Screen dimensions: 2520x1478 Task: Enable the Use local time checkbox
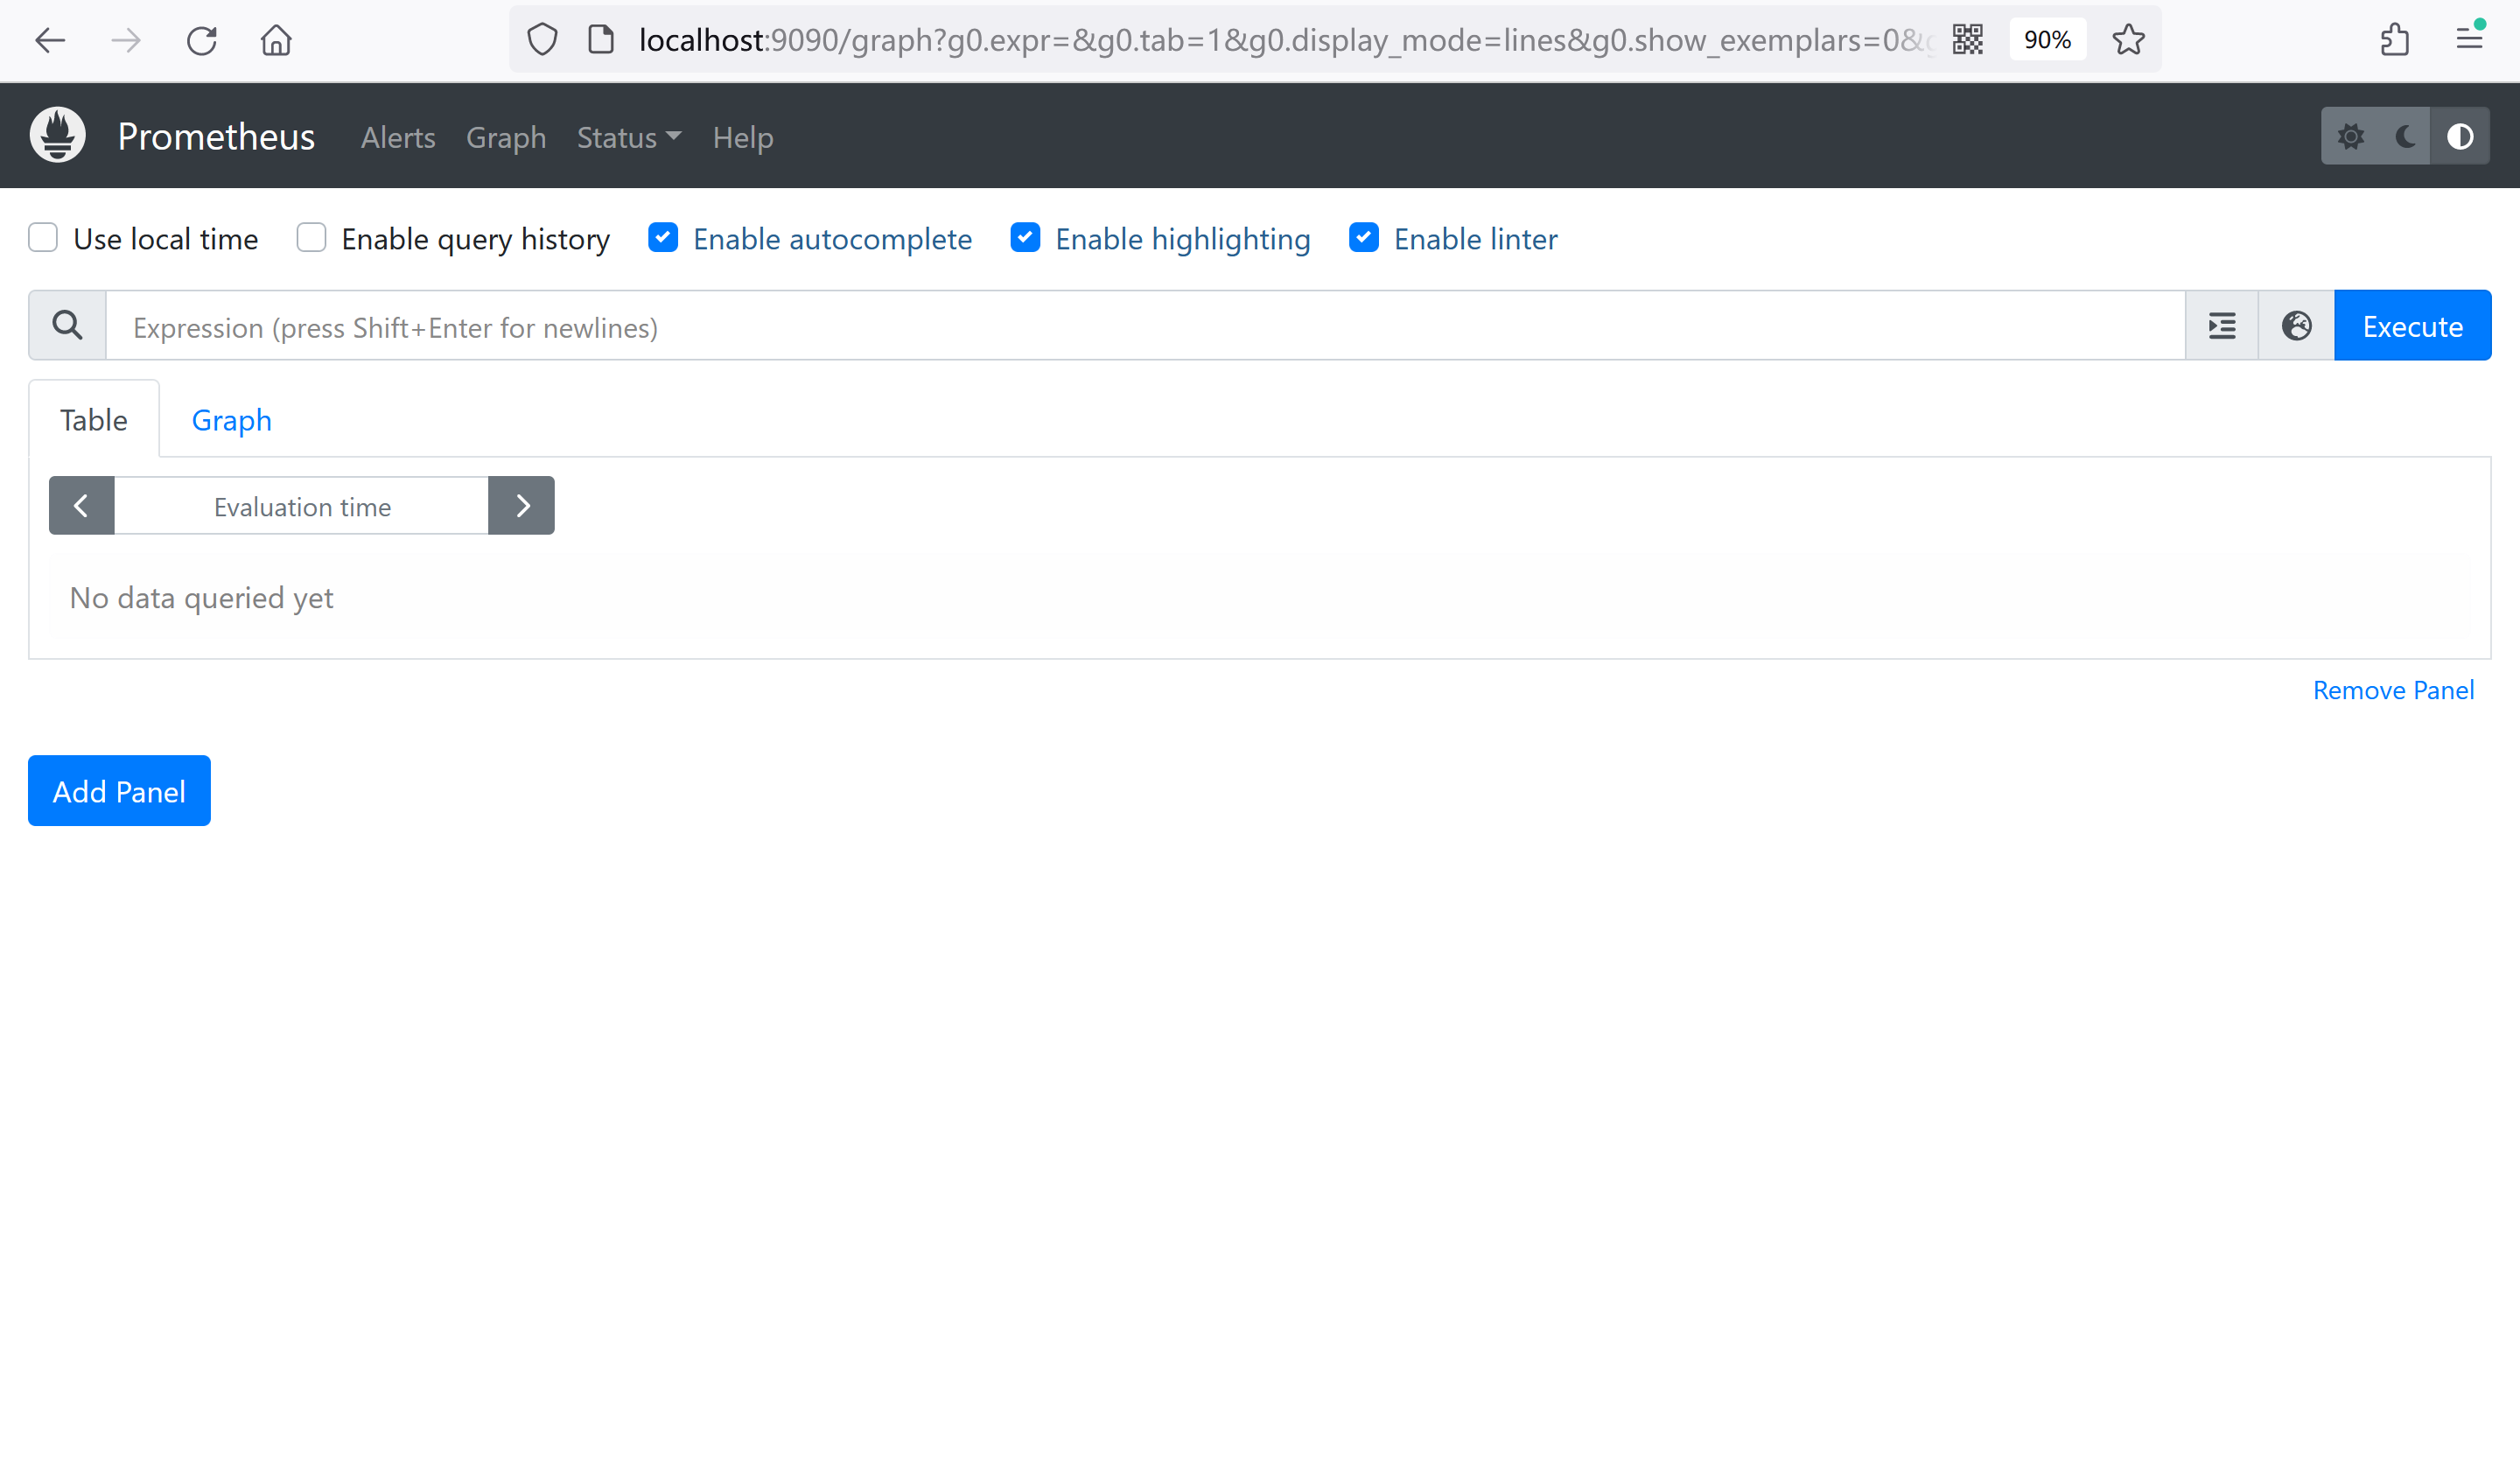tap(43, 238)
